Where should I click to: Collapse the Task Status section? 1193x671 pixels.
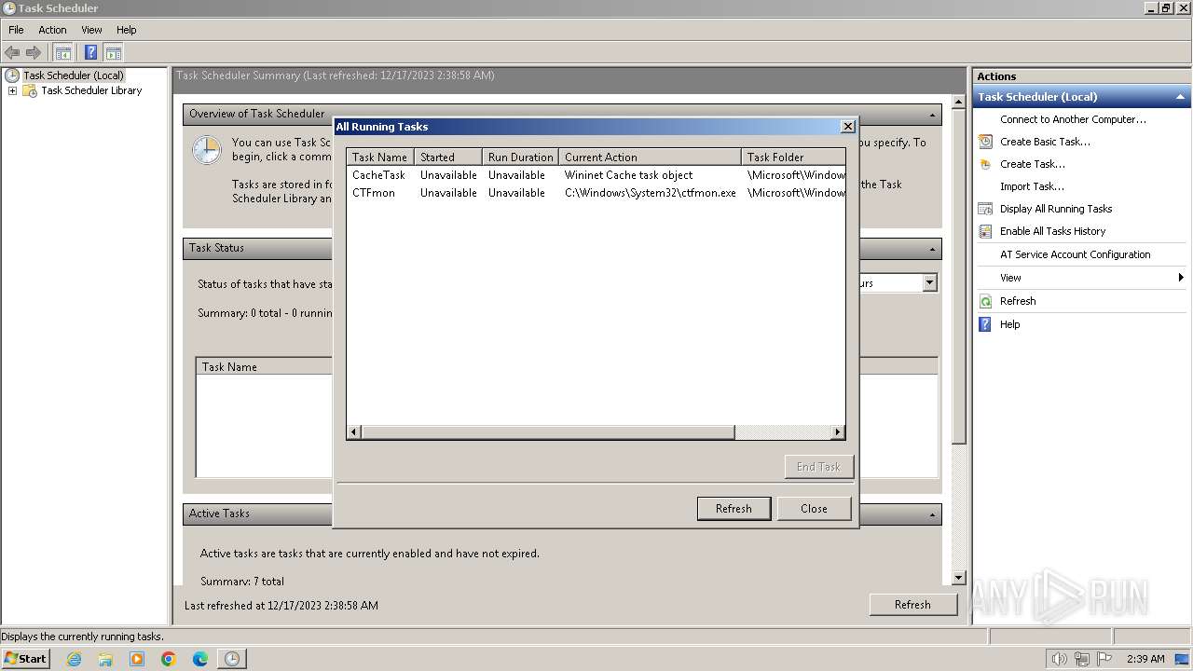pos(932,249)
